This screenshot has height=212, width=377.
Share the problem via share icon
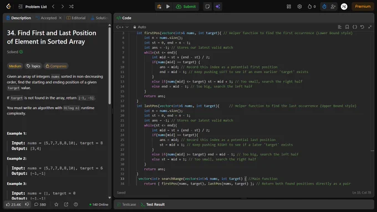pyautogui.click(x=66, y=205)
